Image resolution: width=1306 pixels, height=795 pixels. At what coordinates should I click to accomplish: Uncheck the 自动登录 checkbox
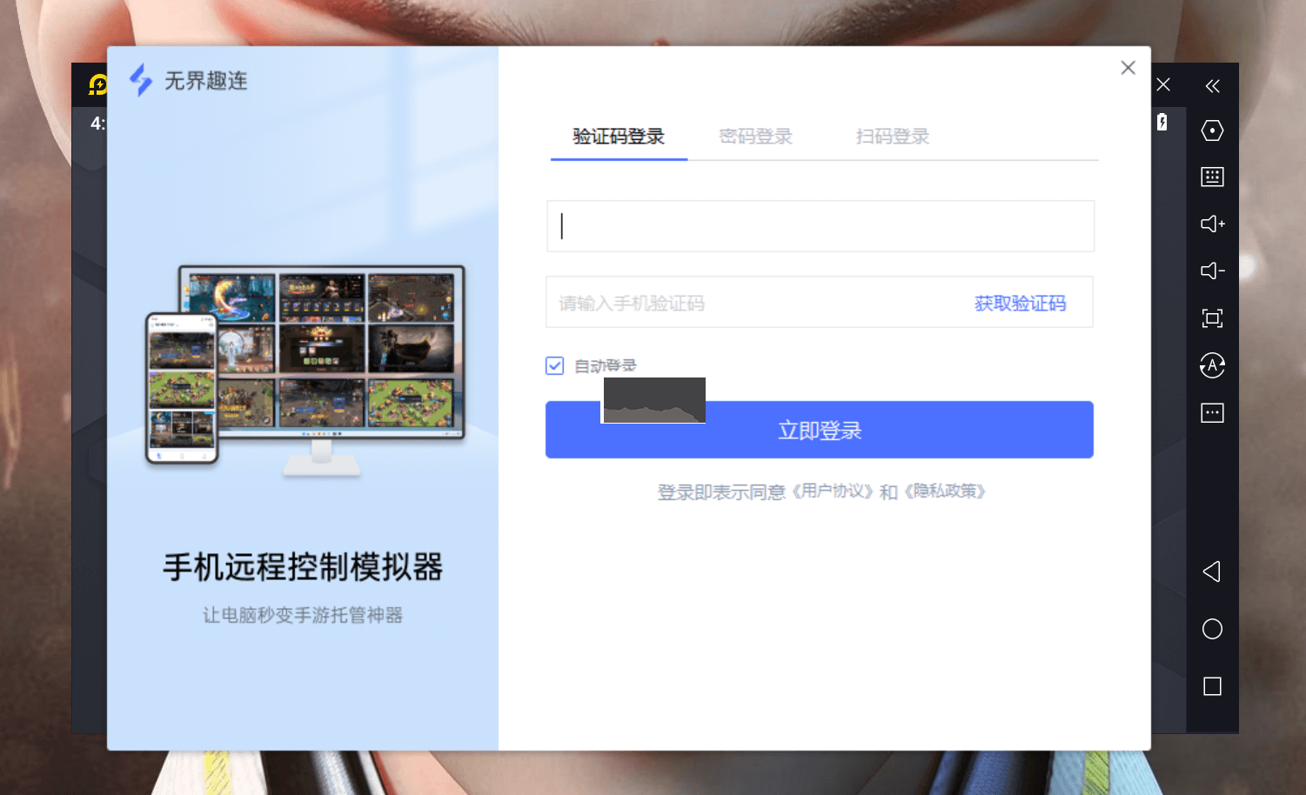click(x=554, y=365)
